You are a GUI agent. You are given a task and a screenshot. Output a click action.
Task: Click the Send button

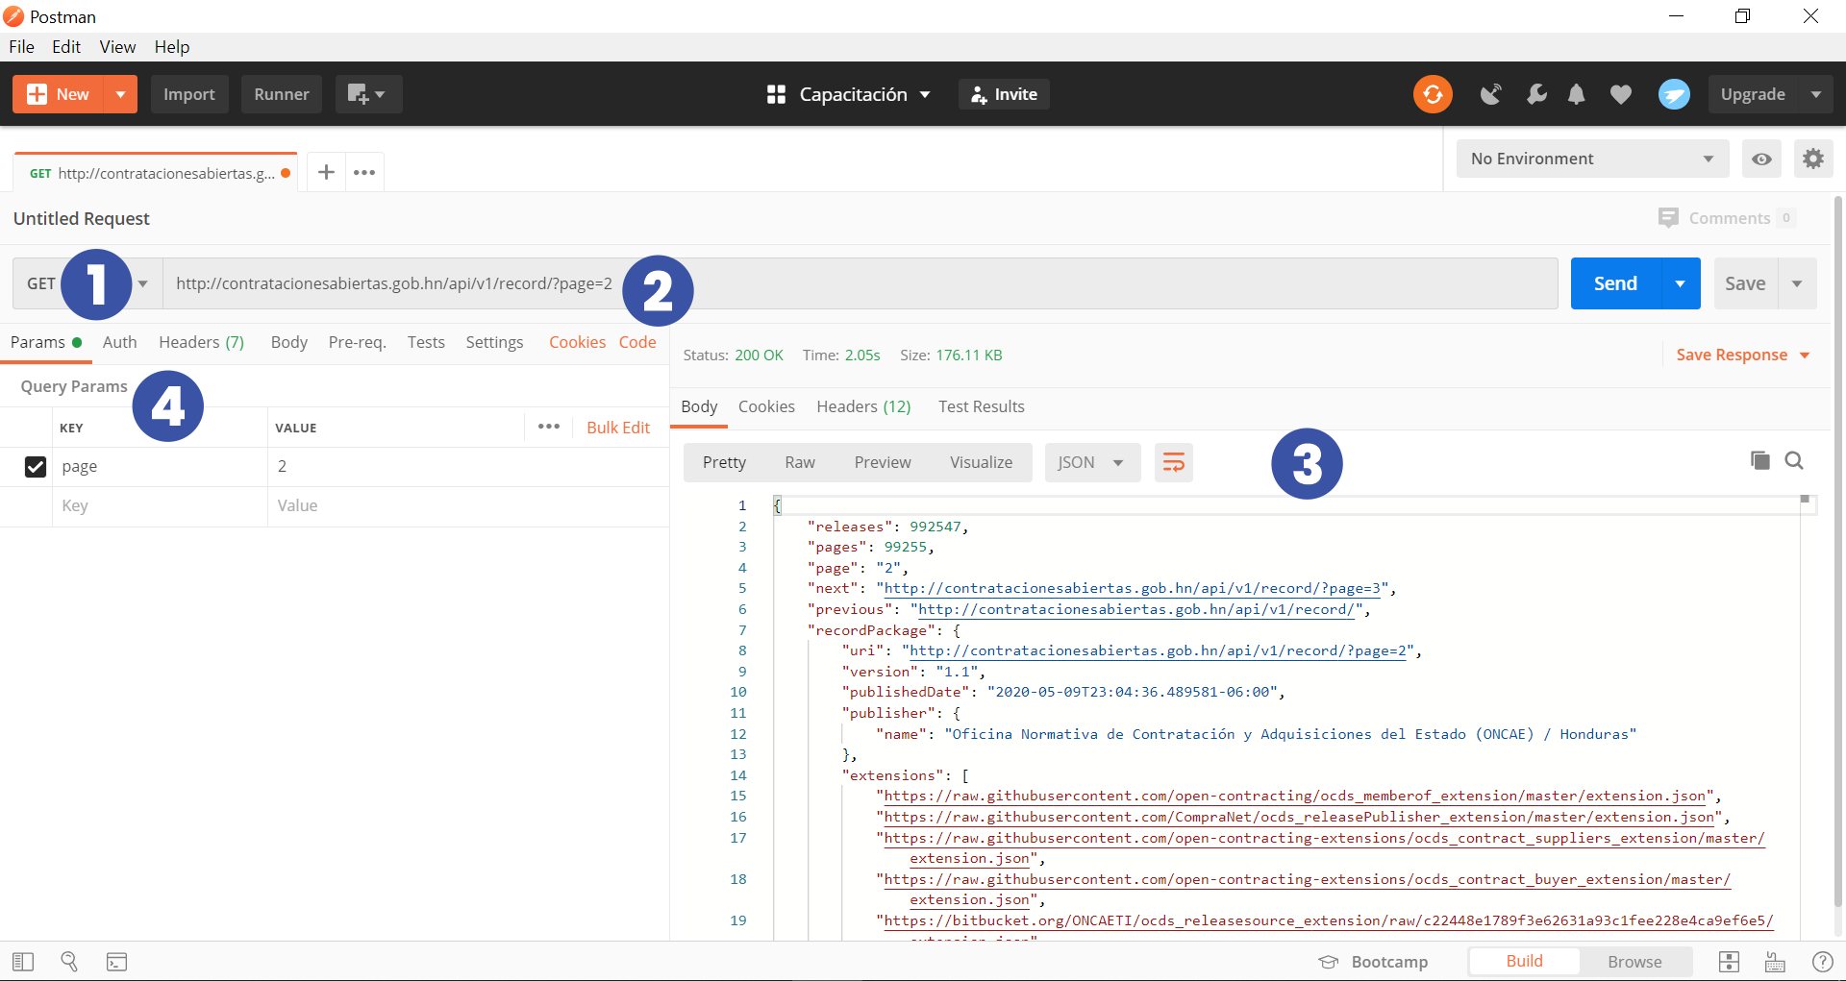(1615, 283)
